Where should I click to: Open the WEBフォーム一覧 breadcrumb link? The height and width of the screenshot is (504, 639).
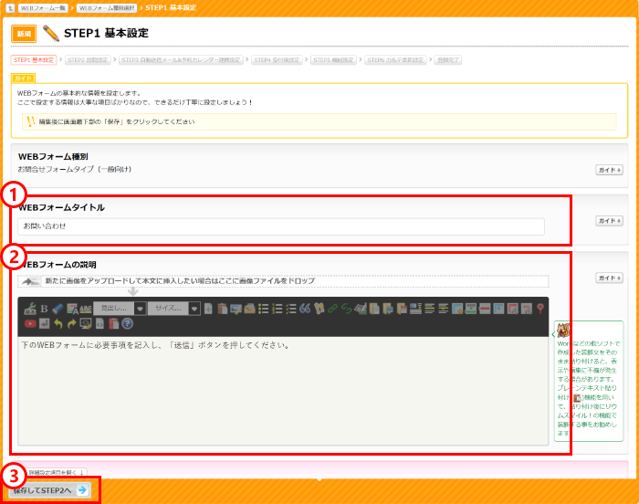coord(43,7)
